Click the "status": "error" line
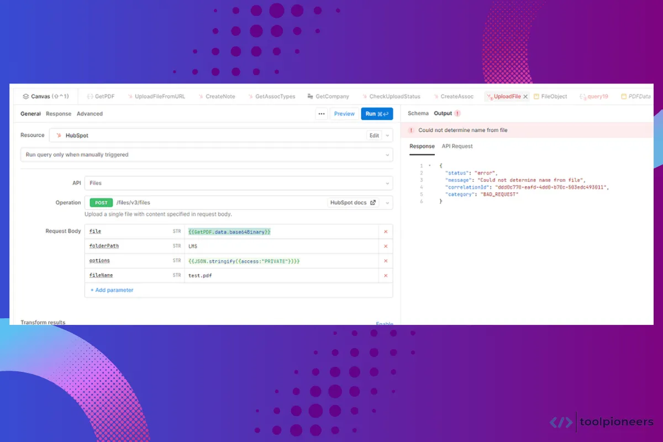 (471, 173)
